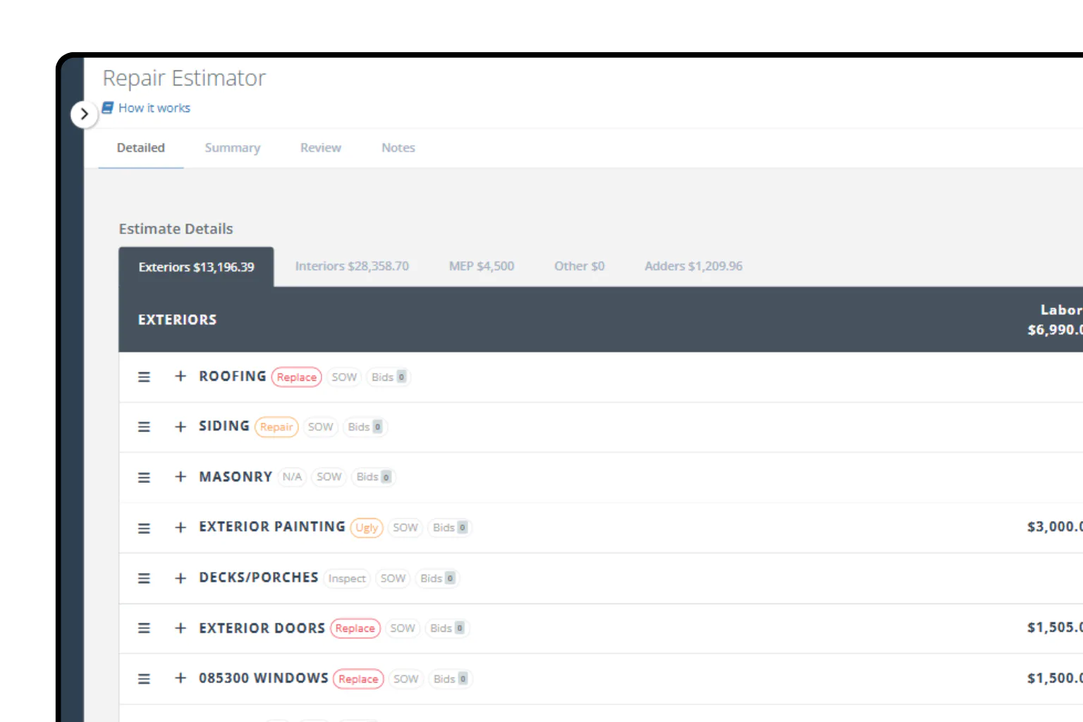Select the Exteriors $13,196.39 tab
Viewport: 1083px width, 722px height.
coord(196,267)
